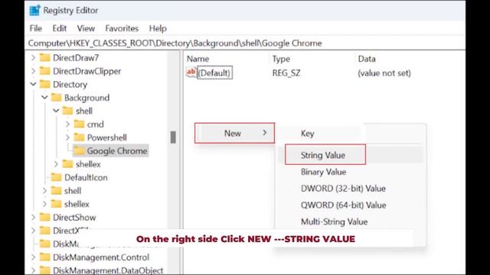Screen dimensions: 490x275
Task: Click the DirectDrawClipper folder icon
Action: (45, 71)
